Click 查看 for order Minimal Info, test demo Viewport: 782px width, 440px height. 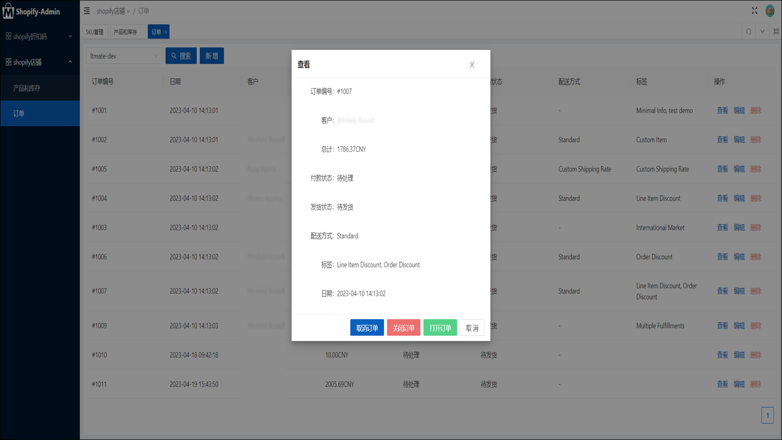[x=722, y=110]
